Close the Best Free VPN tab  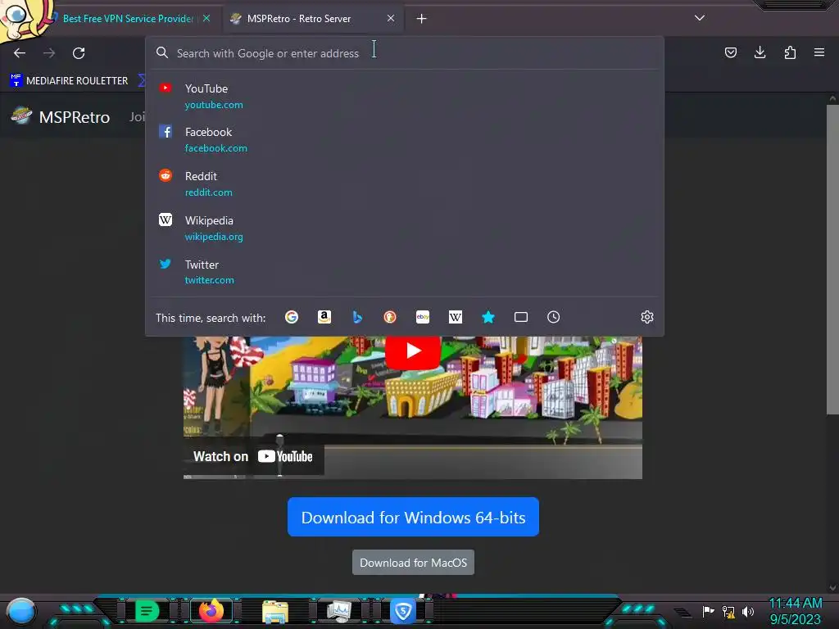206,18
